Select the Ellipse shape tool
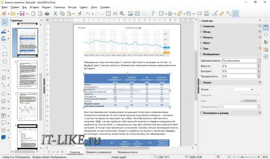This screenshot has width=270, height=159. click(5, 62)
